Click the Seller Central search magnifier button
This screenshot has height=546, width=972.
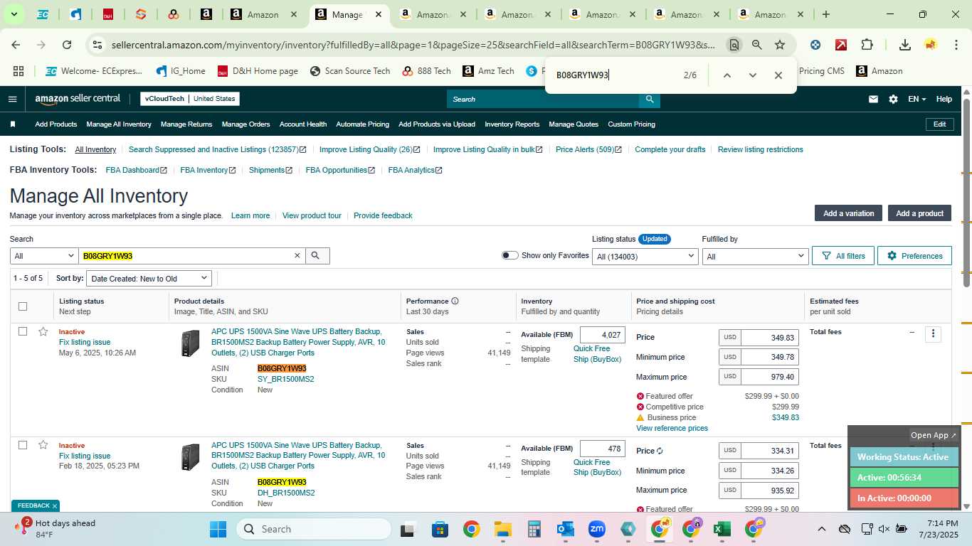[x=650, y=100]
